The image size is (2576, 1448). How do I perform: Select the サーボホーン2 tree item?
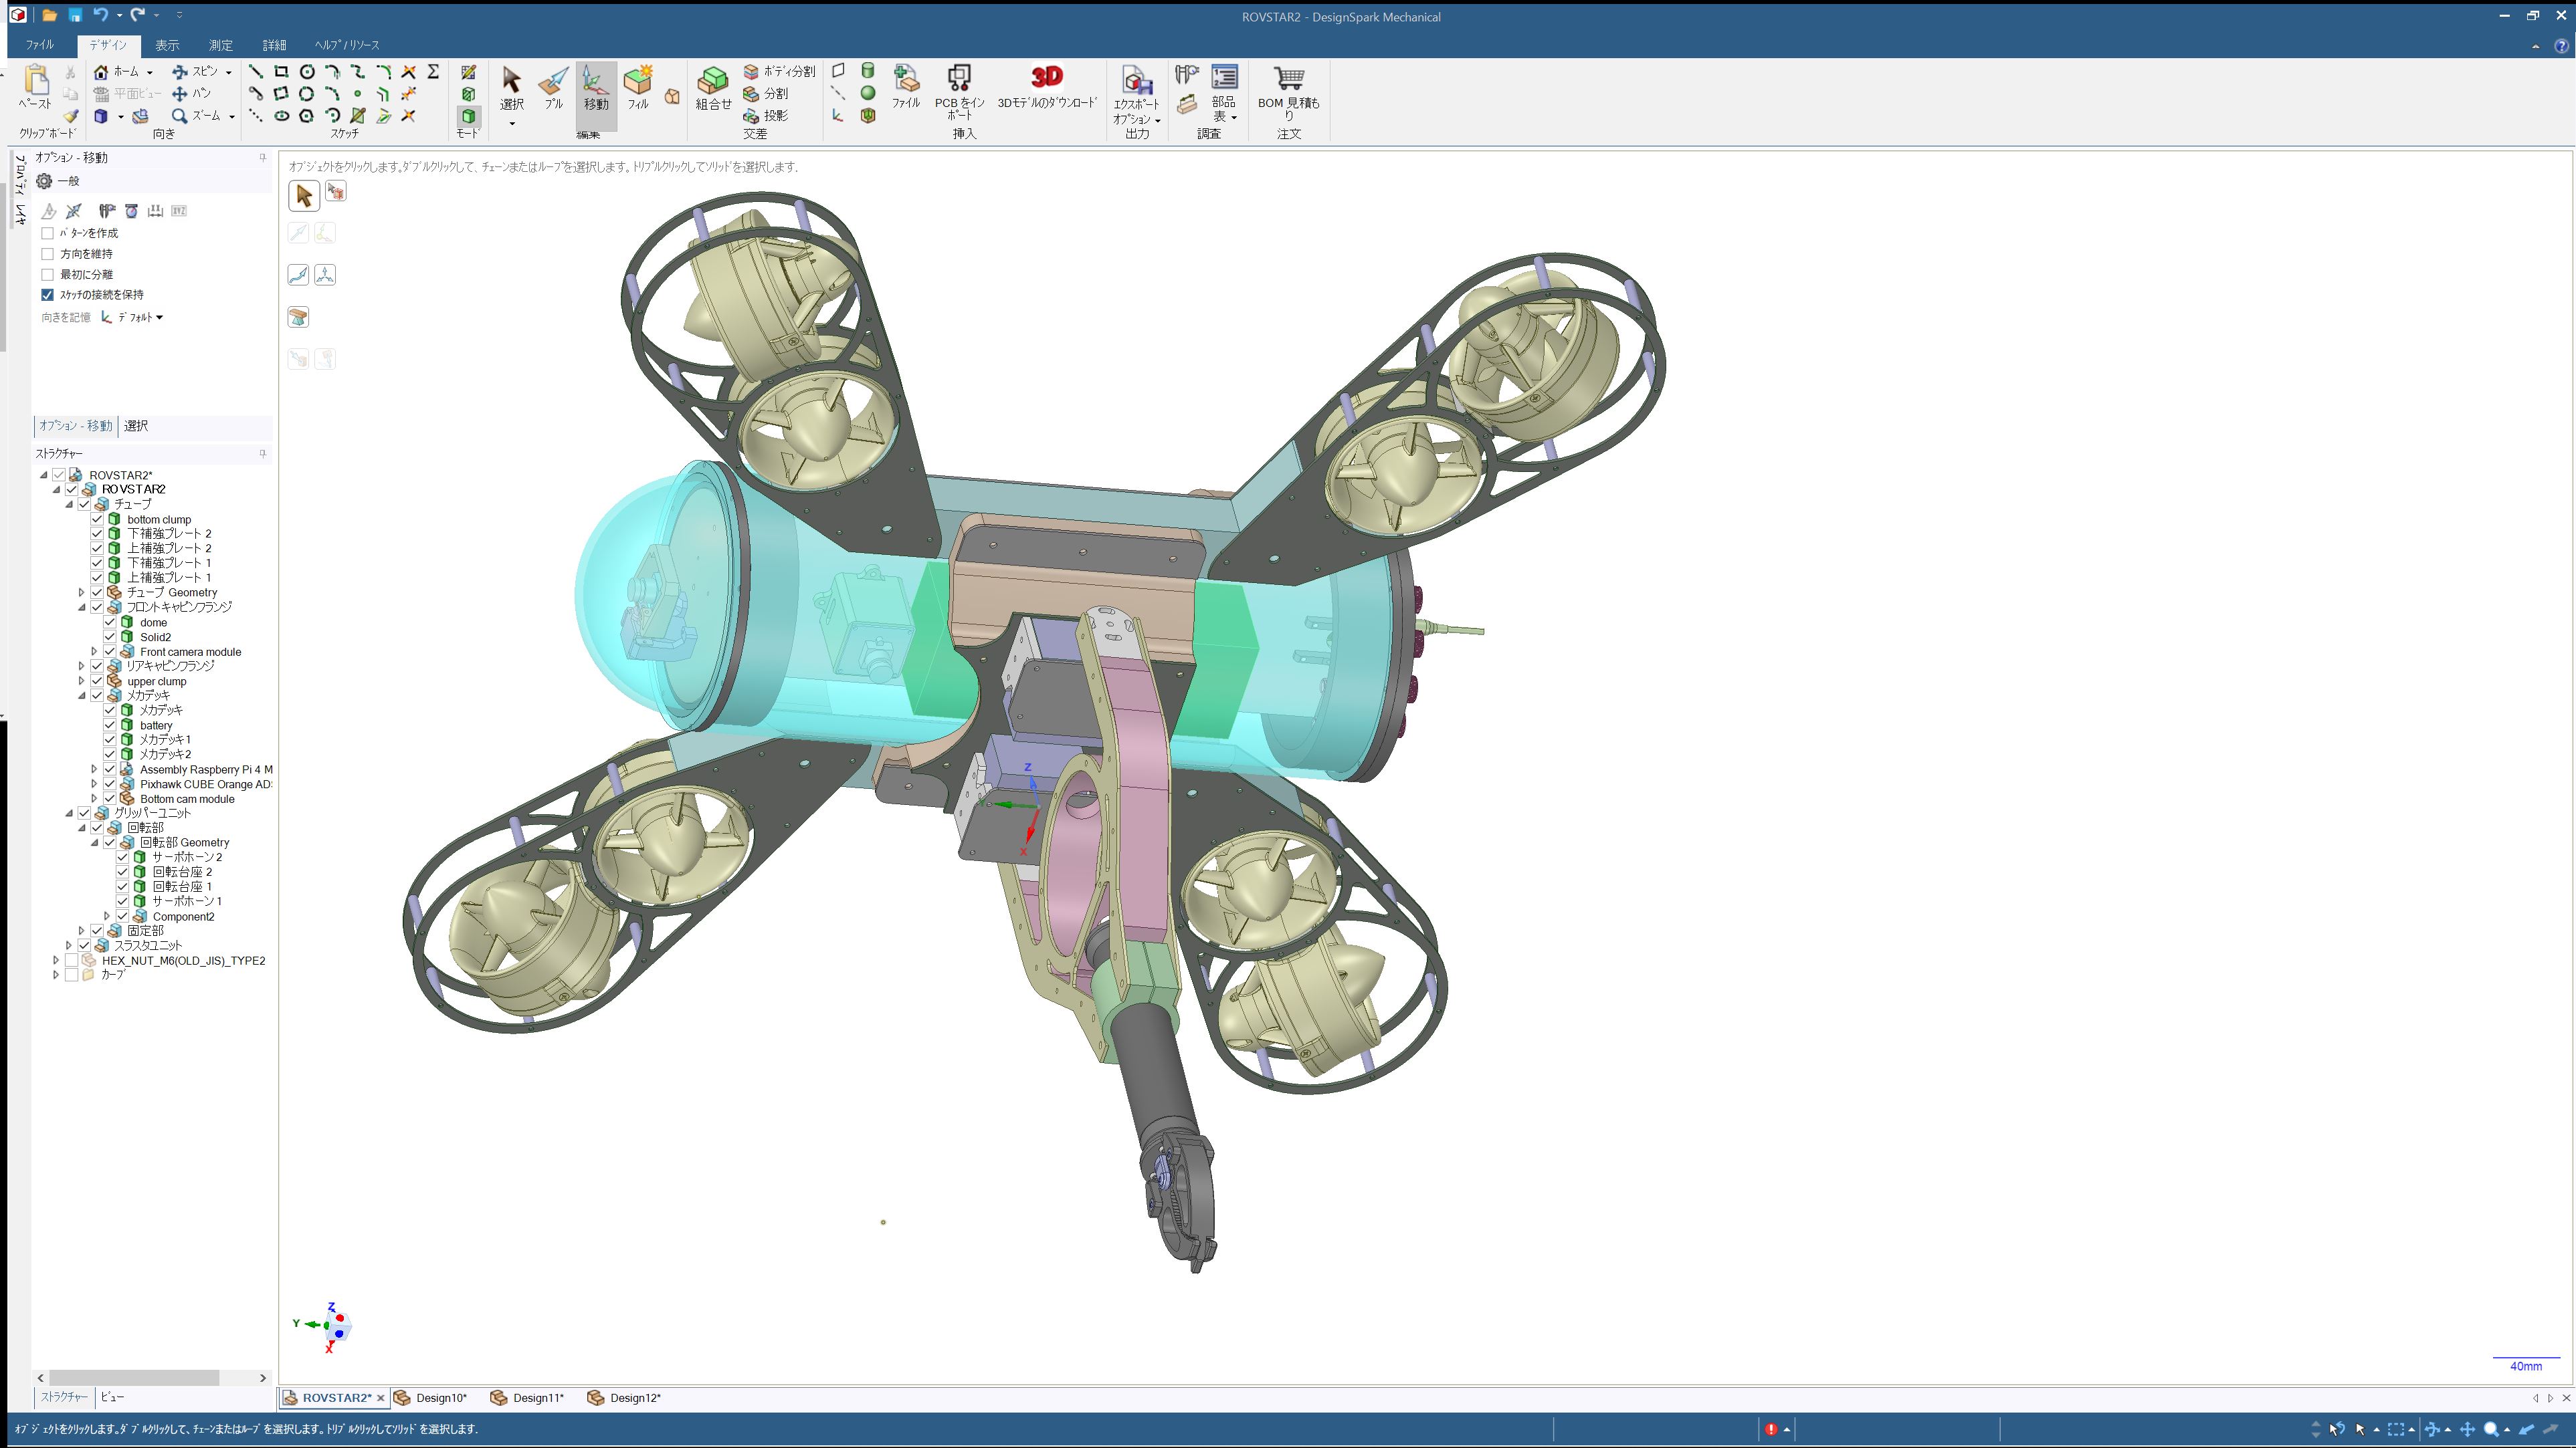(x=187, y=858)
